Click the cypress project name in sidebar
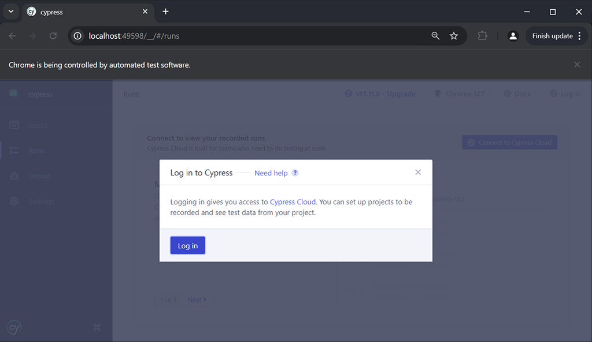 click(x=40, y=94)
